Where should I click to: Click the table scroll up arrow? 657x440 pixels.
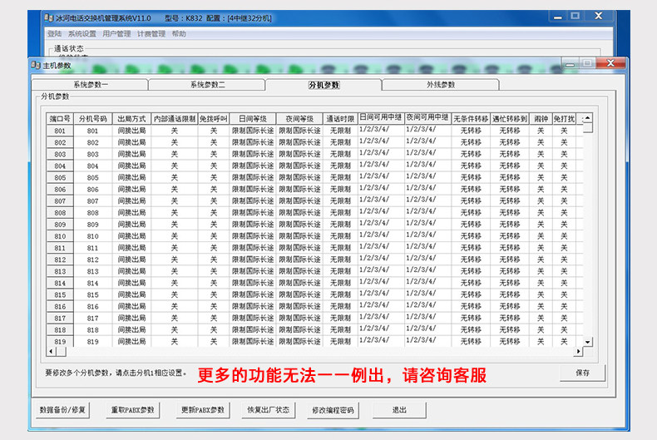588,118
